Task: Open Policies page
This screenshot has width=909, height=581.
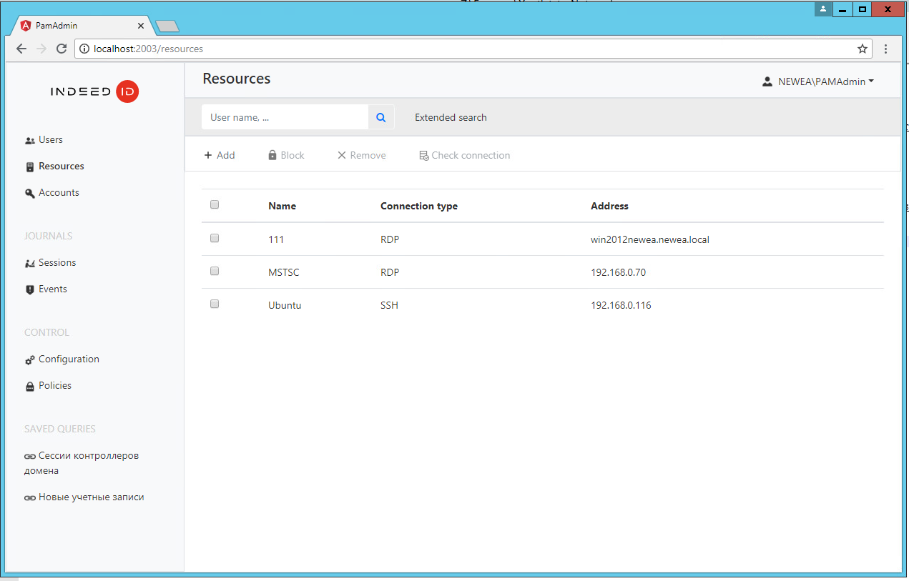Action: coord(54,386)
